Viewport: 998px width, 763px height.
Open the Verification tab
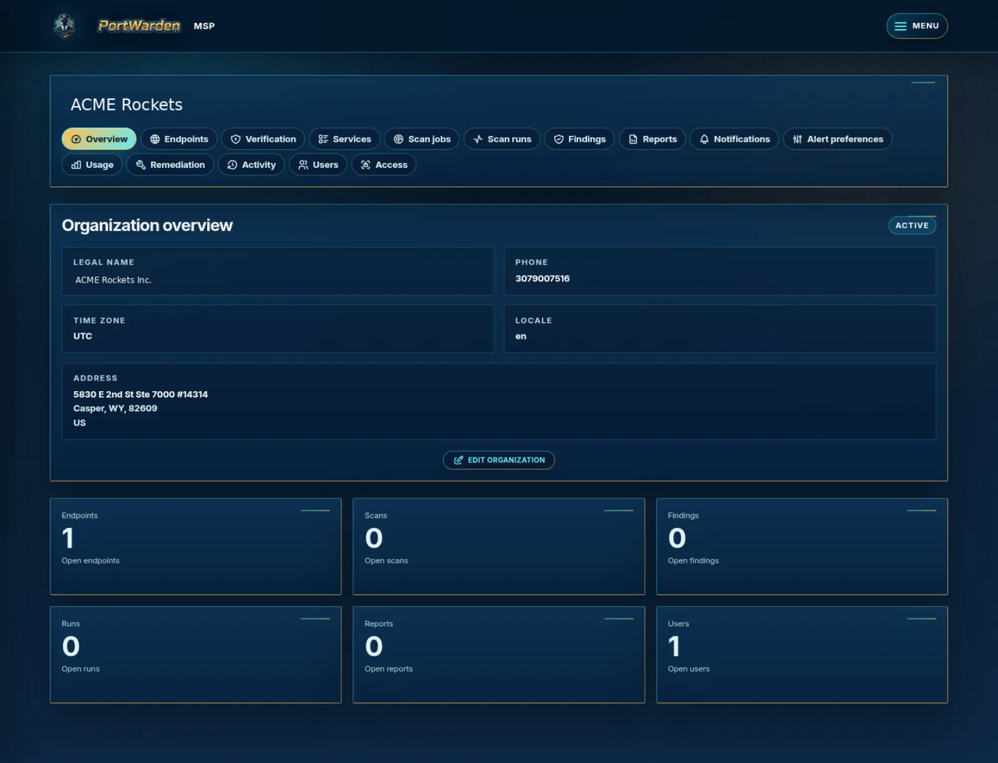point(263,139)
